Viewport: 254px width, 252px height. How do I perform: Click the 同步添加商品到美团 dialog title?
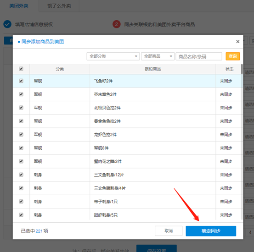pyautogui.click(x=43, y=42)
